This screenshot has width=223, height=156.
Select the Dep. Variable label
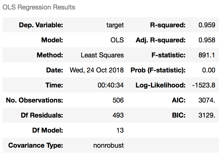point(41,25)
